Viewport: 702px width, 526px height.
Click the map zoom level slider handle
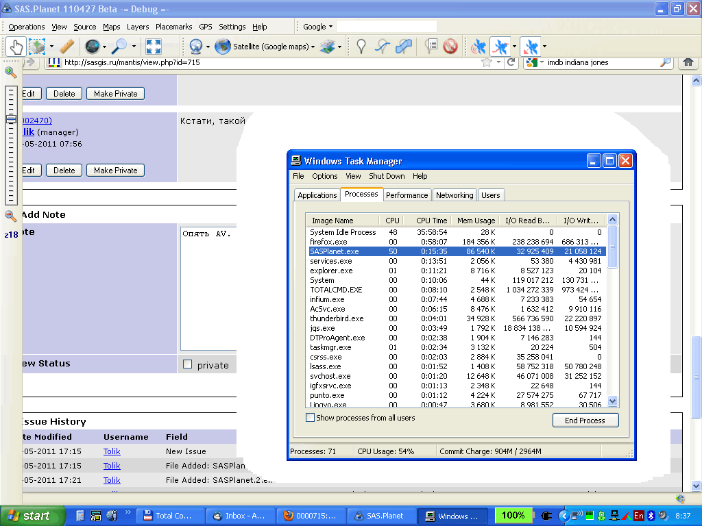[x=11, y=119]
